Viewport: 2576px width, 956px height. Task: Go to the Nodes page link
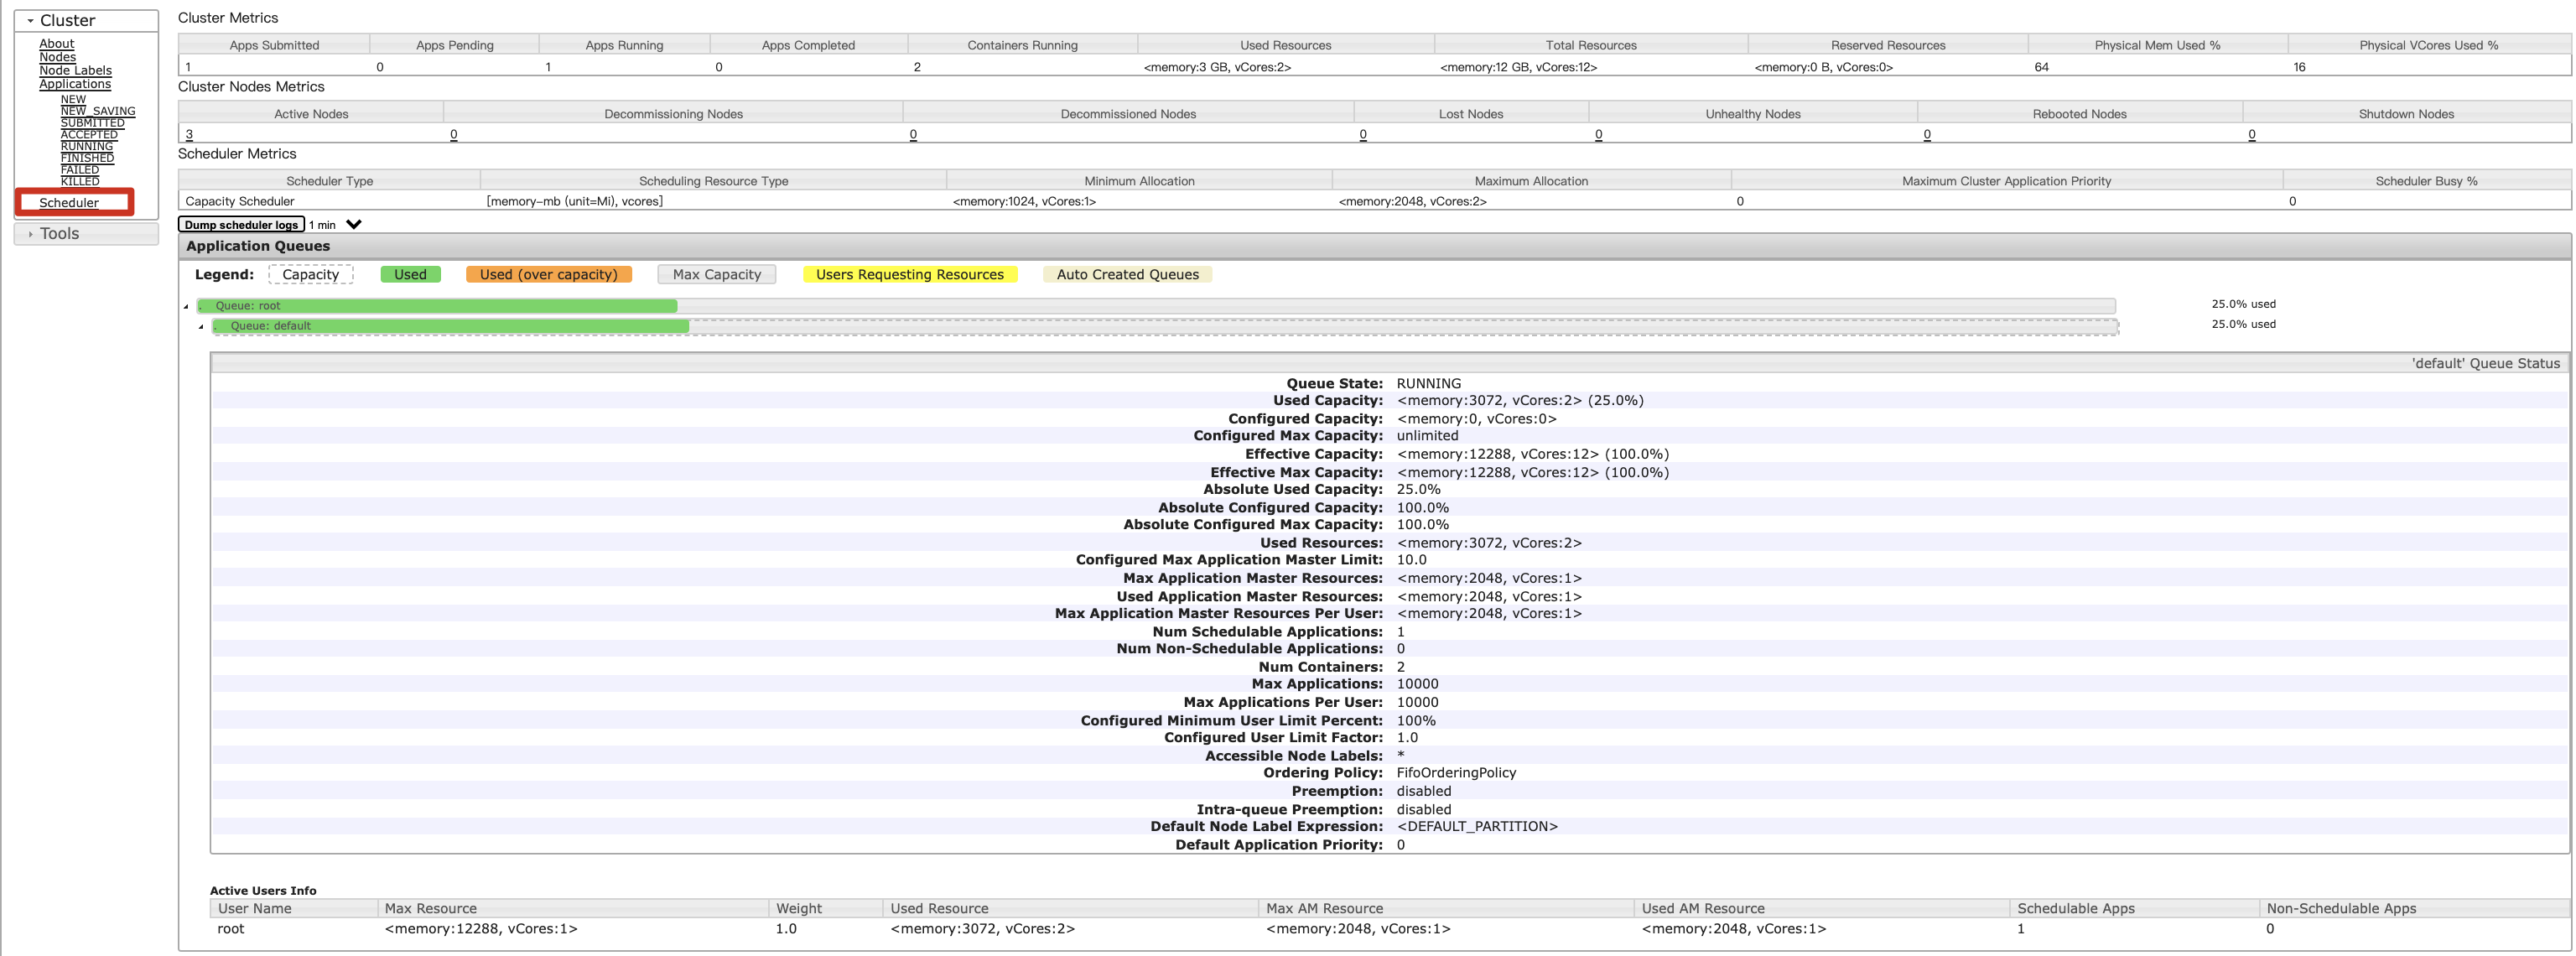click(x=57, y=57)
